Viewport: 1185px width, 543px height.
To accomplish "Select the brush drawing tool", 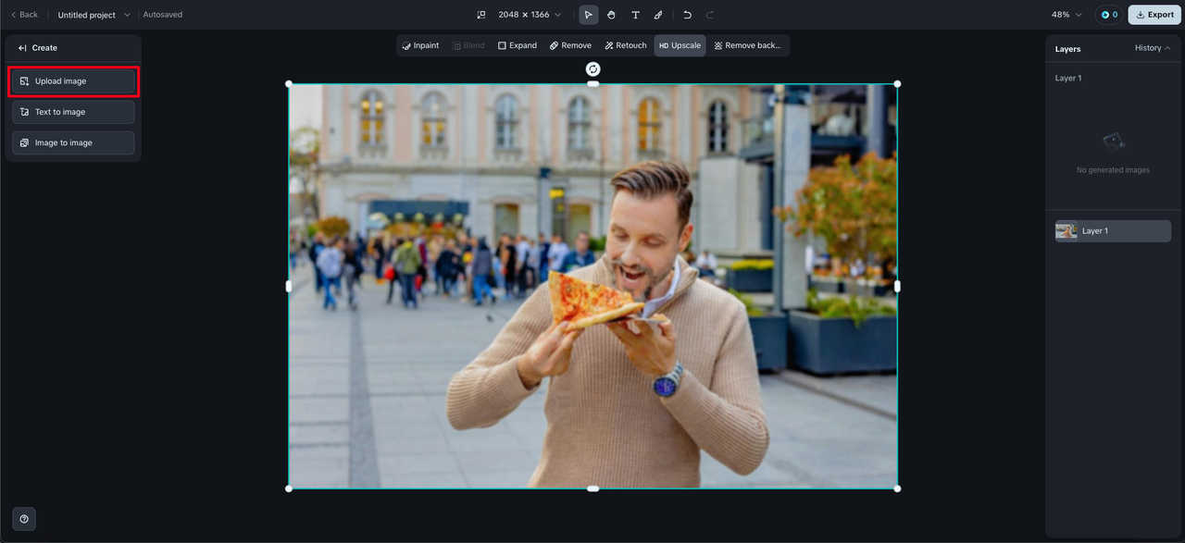I will (658, 15).
